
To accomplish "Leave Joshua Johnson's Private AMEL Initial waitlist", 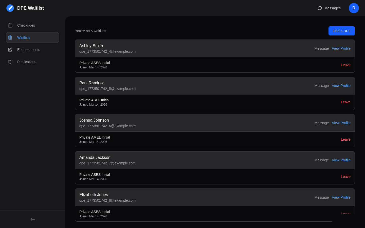I will (x=345, y=139).
